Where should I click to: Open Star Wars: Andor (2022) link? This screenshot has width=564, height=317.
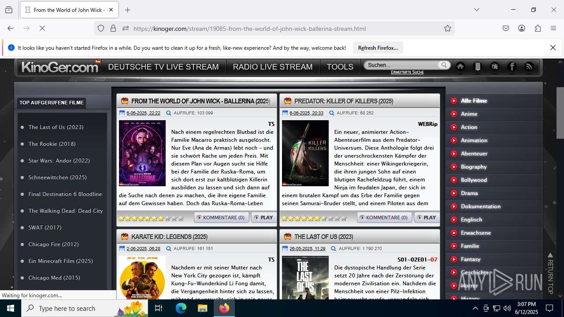(59, 161)
